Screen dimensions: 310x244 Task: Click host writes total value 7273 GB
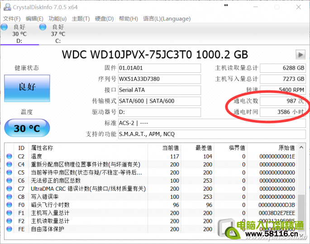click(x=283, y=79)
